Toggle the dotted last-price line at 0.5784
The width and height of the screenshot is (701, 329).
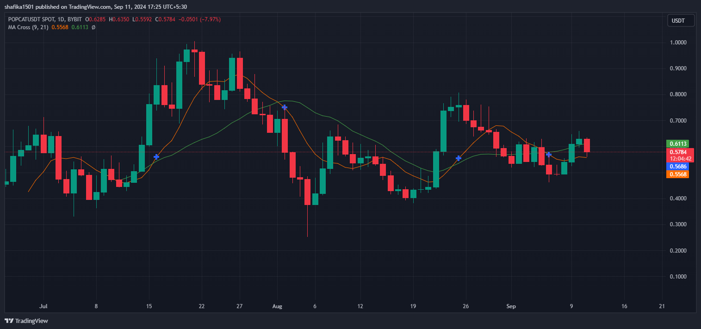point(324,151)
